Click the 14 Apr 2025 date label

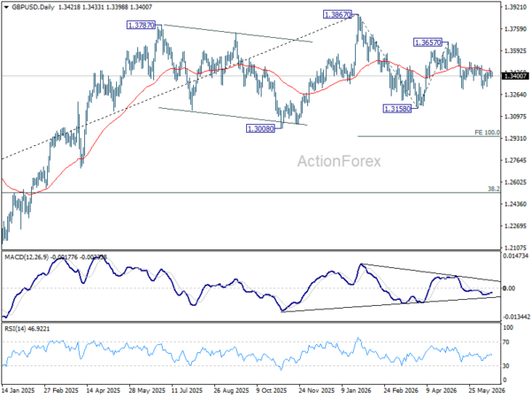tap(104, 391)
